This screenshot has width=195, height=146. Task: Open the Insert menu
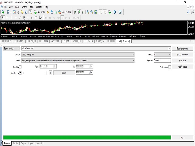[17, 7]
